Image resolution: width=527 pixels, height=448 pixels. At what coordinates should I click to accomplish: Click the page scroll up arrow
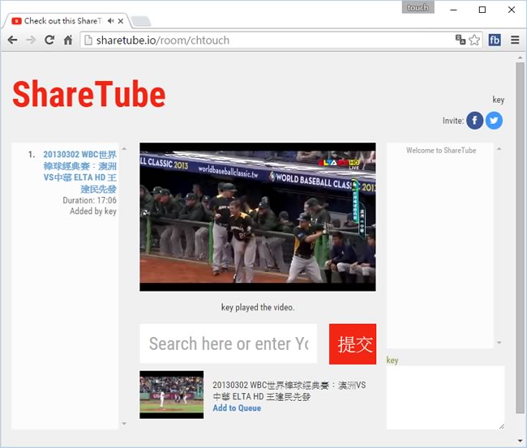(520, 58)
